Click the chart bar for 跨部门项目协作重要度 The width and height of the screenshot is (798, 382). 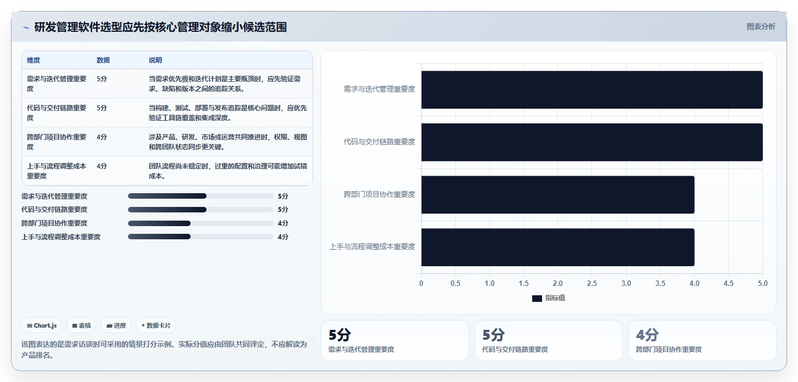coord(558,195)
